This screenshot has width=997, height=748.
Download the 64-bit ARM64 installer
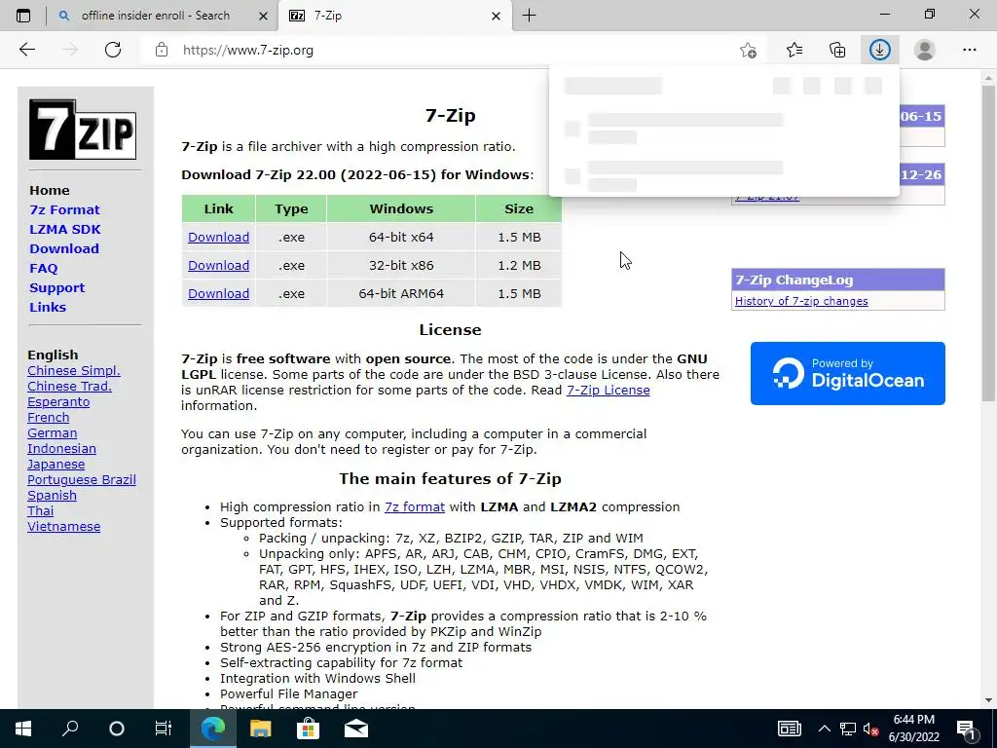click(x=218, y=294)
